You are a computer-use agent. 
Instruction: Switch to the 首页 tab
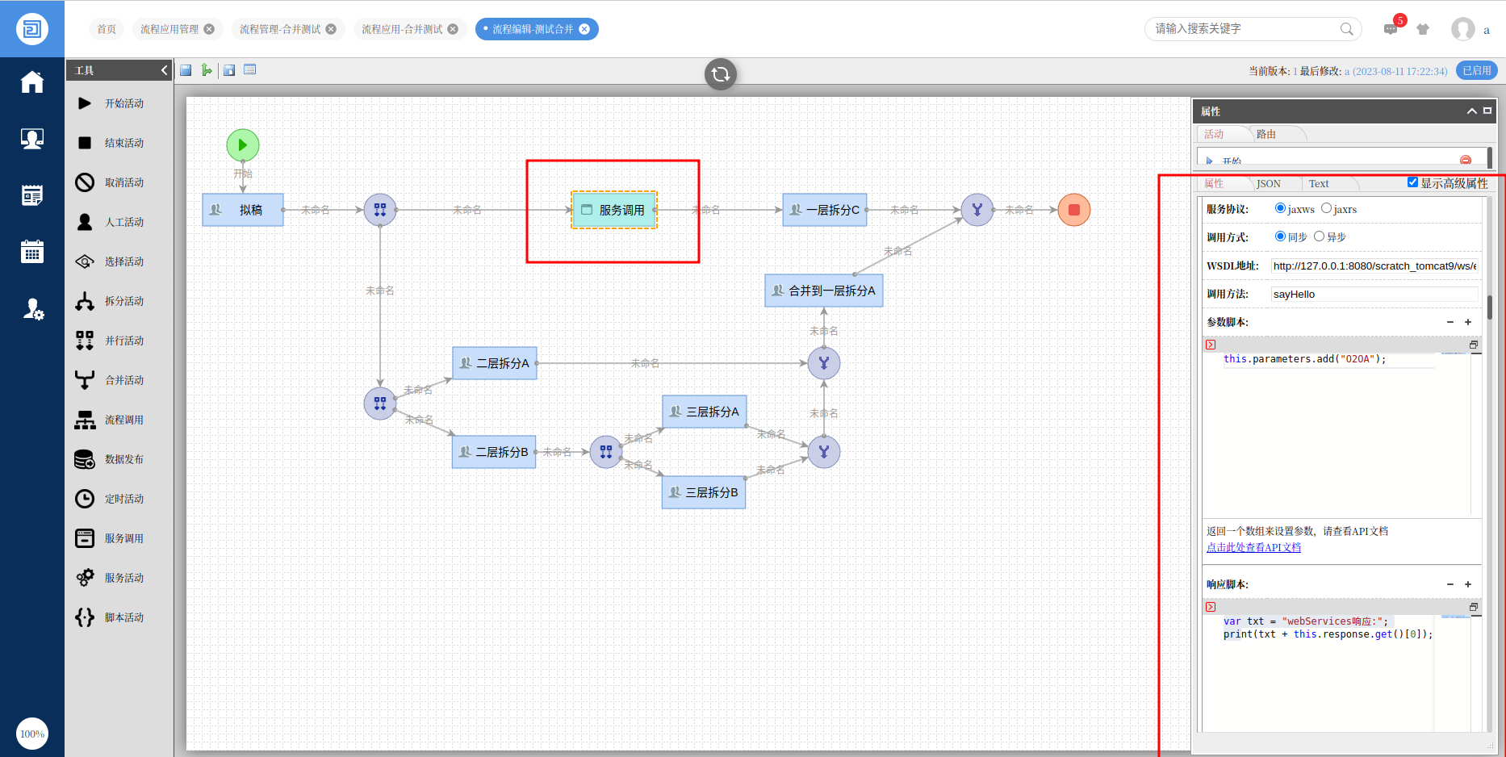107,29
